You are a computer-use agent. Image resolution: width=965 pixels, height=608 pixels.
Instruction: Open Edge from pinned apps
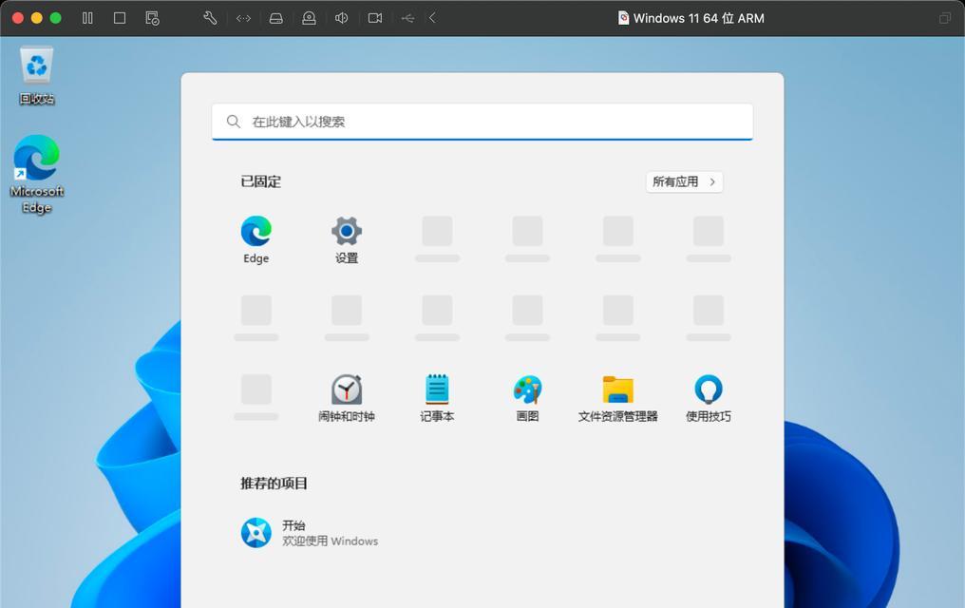[256, 240]
